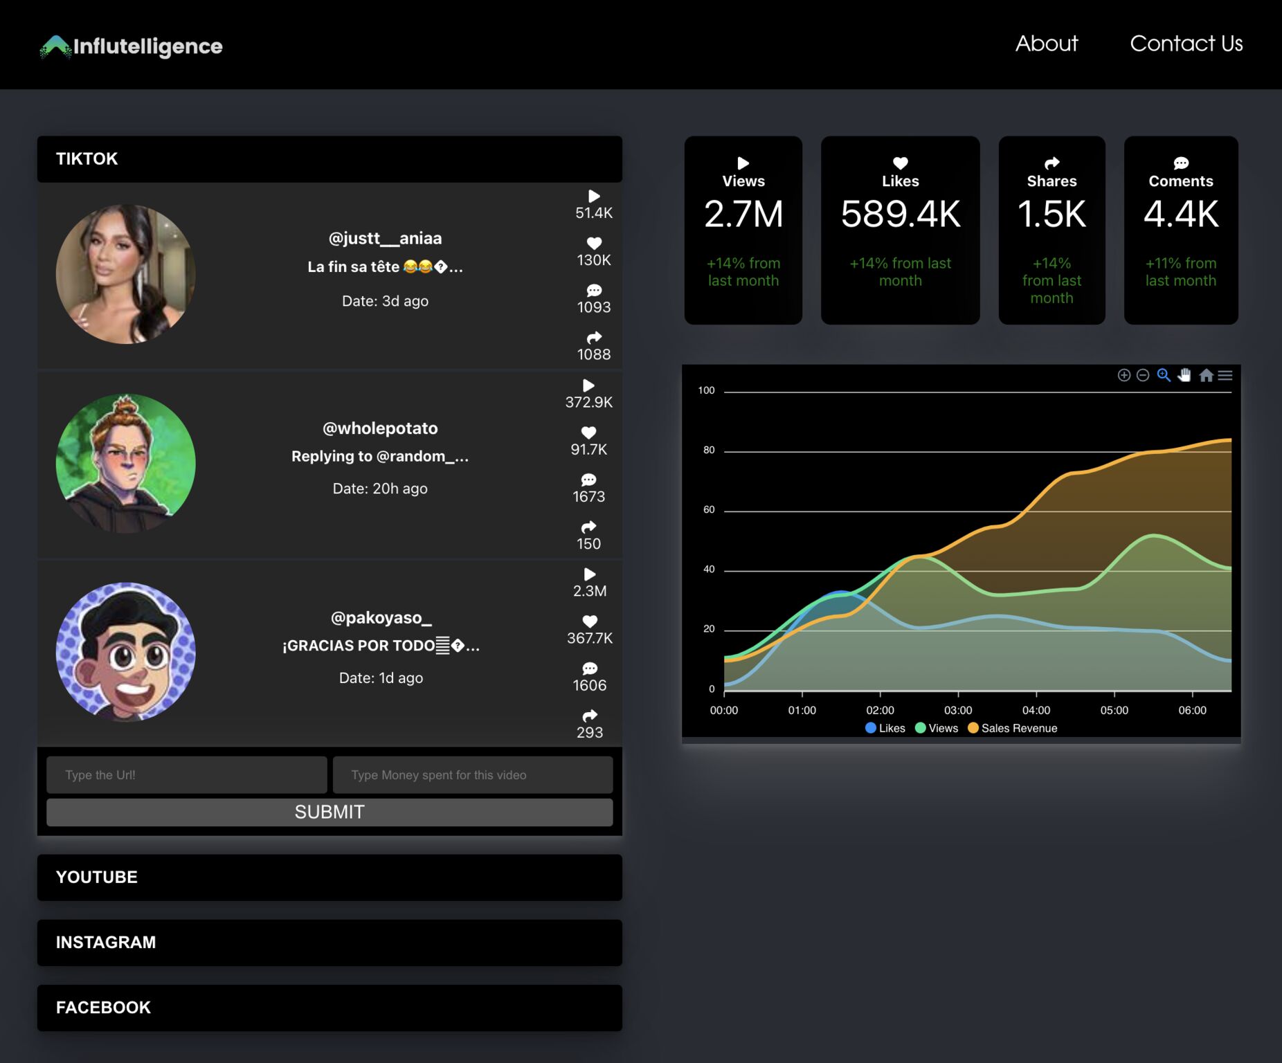1282x1063 pixels.
Task: Click @justt__aniaa profile picture
Action: [125, 274]
